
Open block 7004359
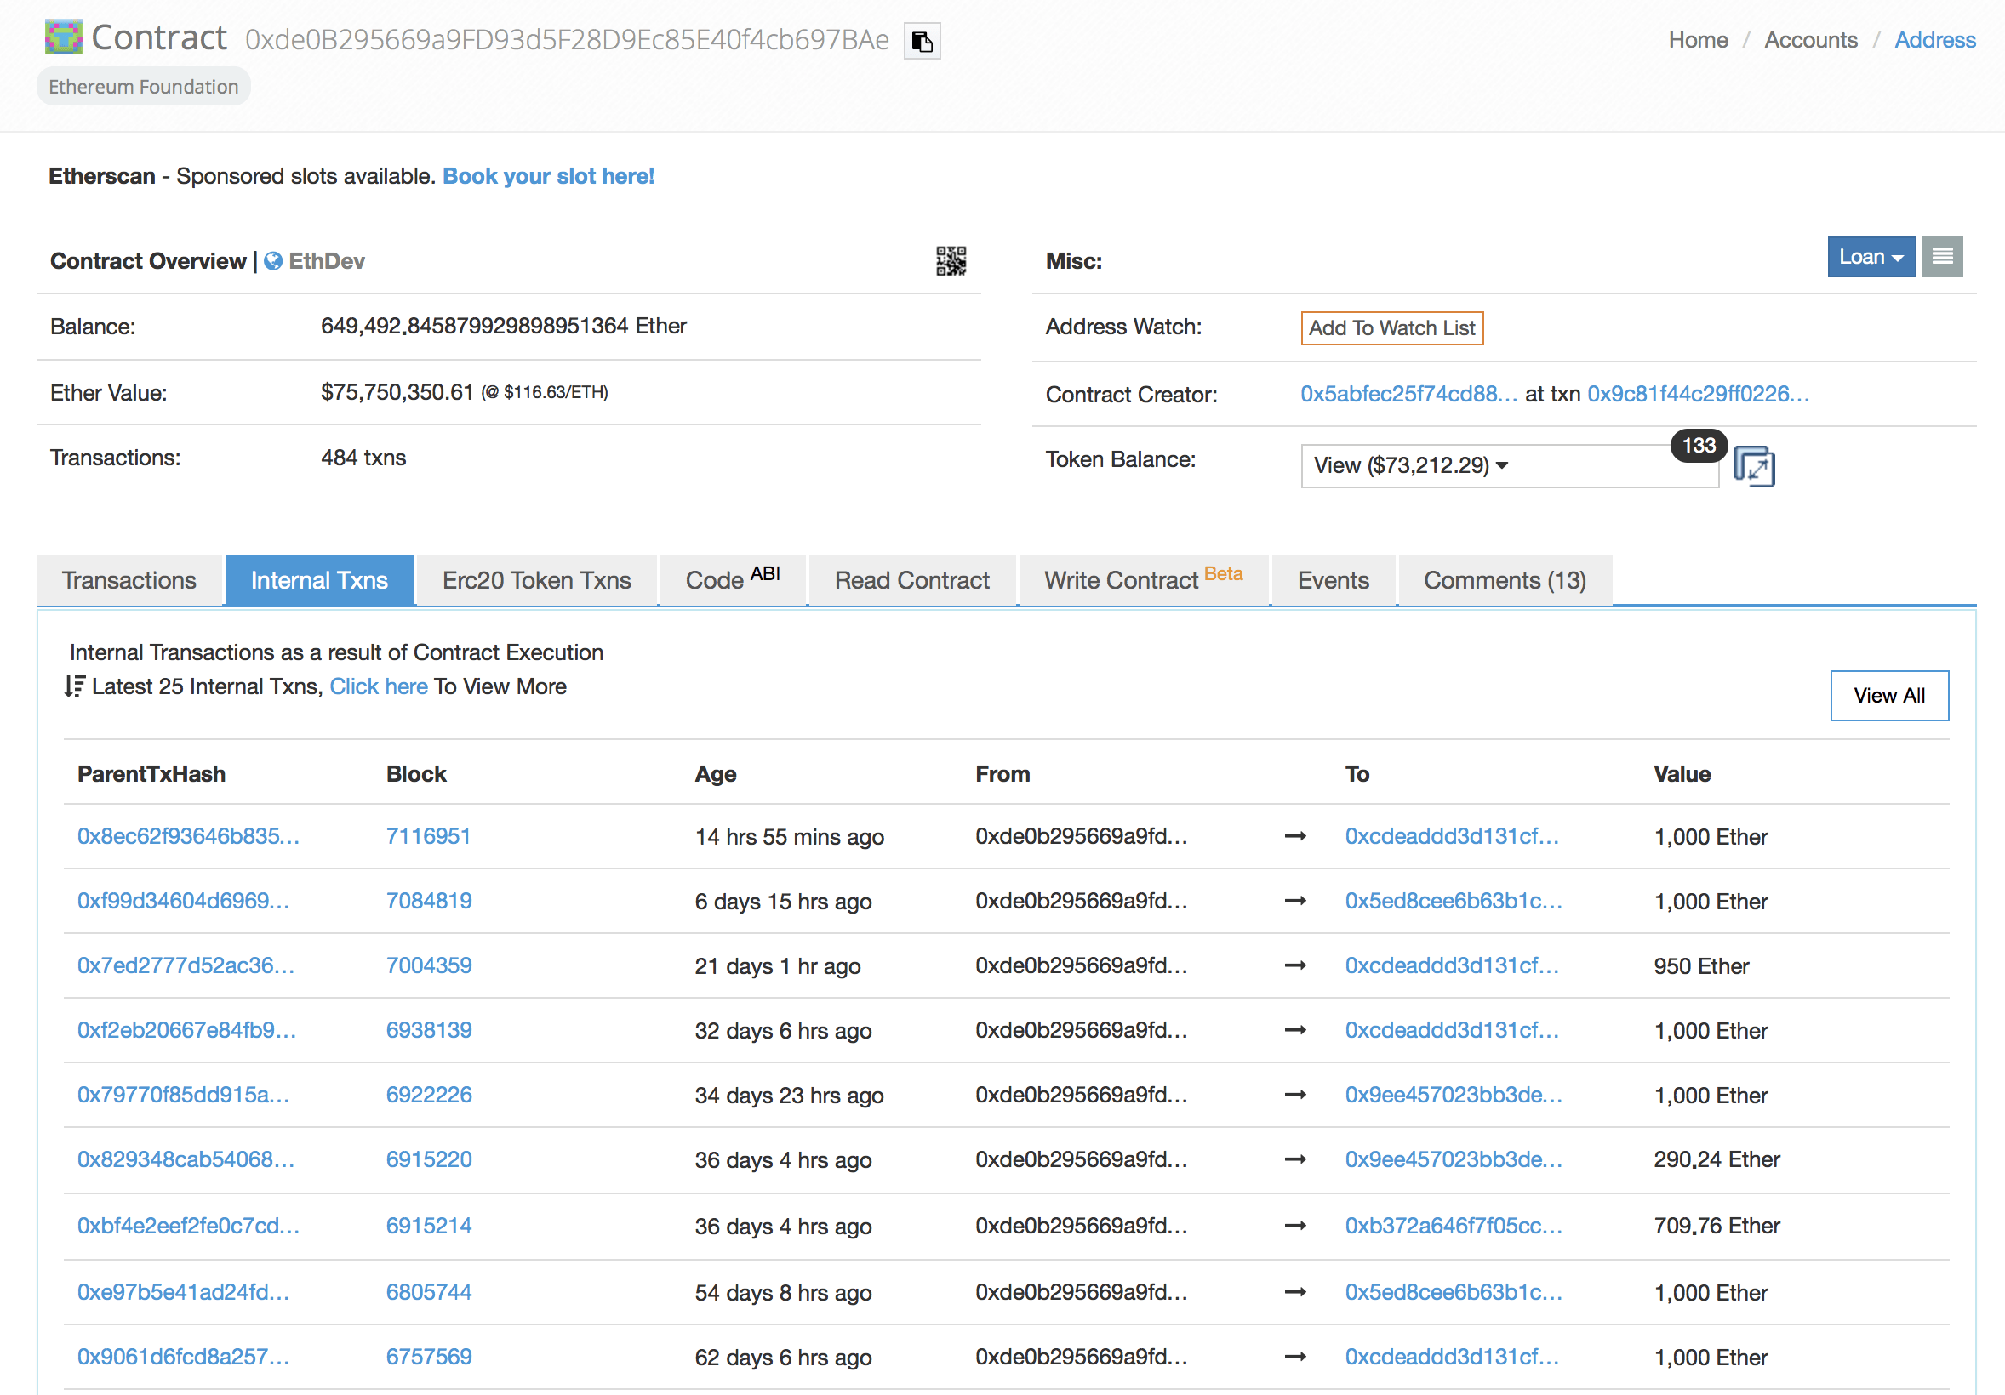[x=429, y=965]
